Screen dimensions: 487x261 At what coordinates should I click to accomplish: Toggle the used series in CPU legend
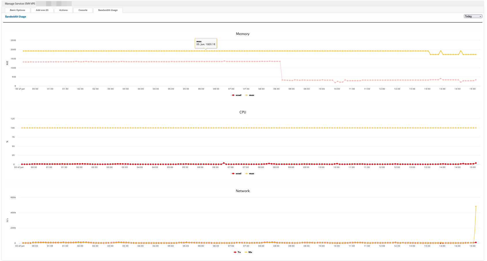(236, 173)
